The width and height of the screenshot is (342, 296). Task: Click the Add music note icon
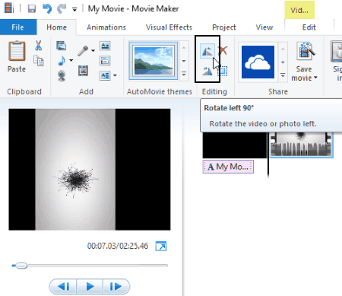(x=62, y=61)
